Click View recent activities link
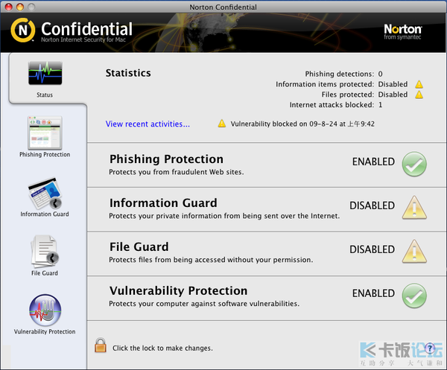447x370 pixels. [x=148, y=124]
